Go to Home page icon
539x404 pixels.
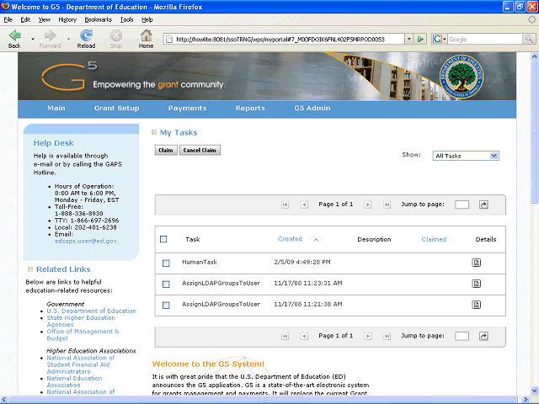click(x=146, y=35)
